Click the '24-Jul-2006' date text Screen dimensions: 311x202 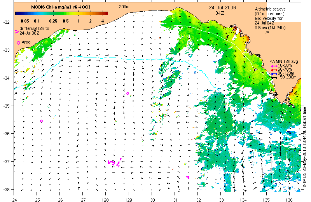click(x=222, y=8)
